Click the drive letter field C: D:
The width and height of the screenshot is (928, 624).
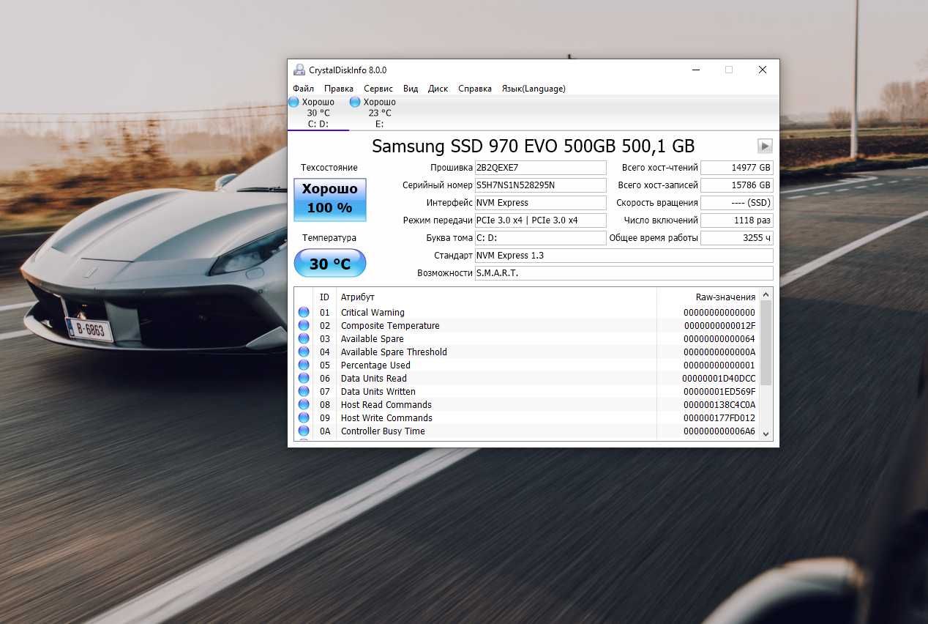[x=540, y=238]
